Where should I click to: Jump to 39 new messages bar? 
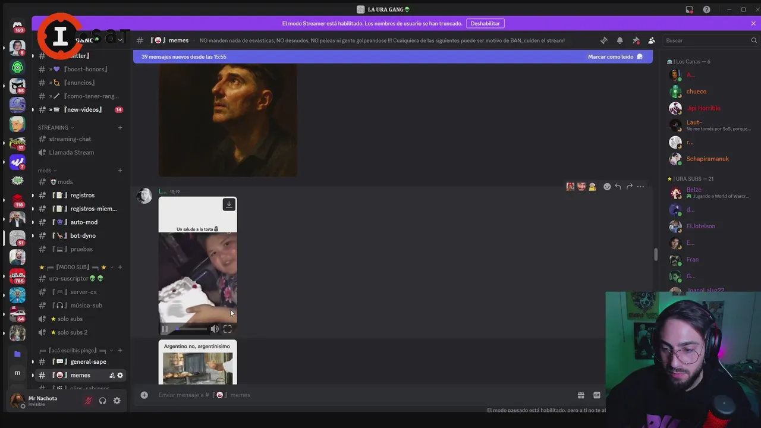pyautogui.click(x=393, y=56)
